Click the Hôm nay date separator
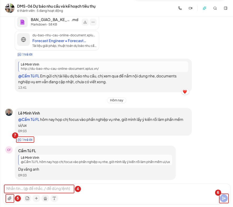 (116, 100)
